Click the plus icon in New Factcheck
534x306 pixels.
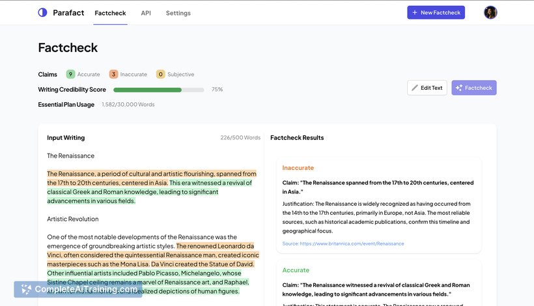414,12
